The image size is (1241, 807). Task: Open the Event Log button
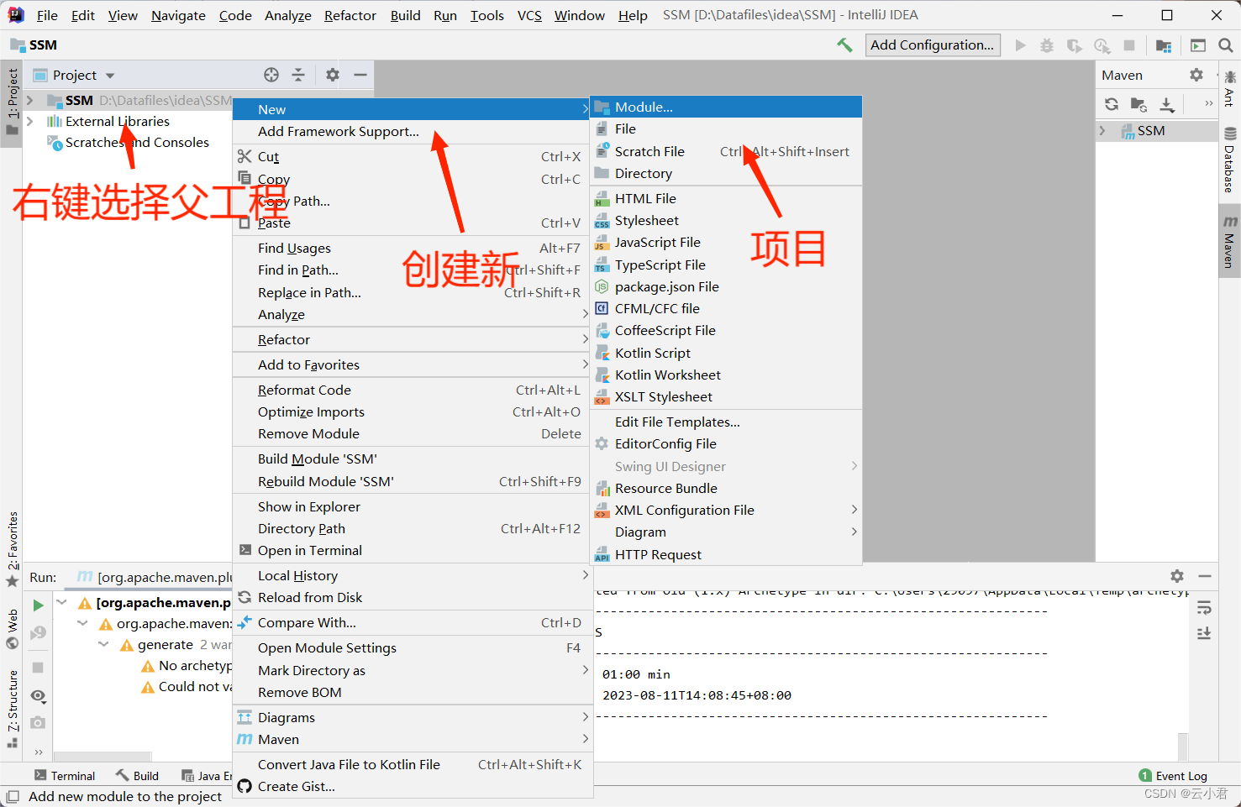(1173, 776)
